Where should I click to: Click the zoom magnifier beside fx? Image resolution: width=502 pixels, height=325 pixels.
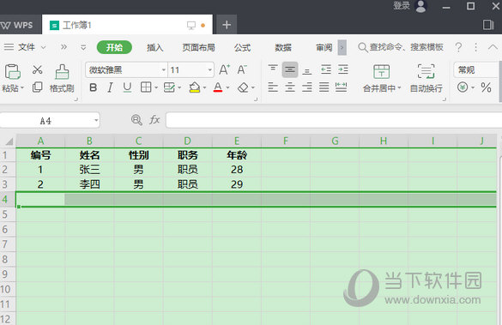[x=136, y=120]
